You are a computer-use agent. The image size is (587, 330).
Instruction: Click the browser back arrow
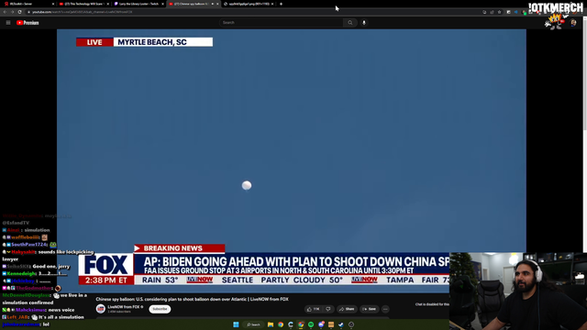click(5, 12)
